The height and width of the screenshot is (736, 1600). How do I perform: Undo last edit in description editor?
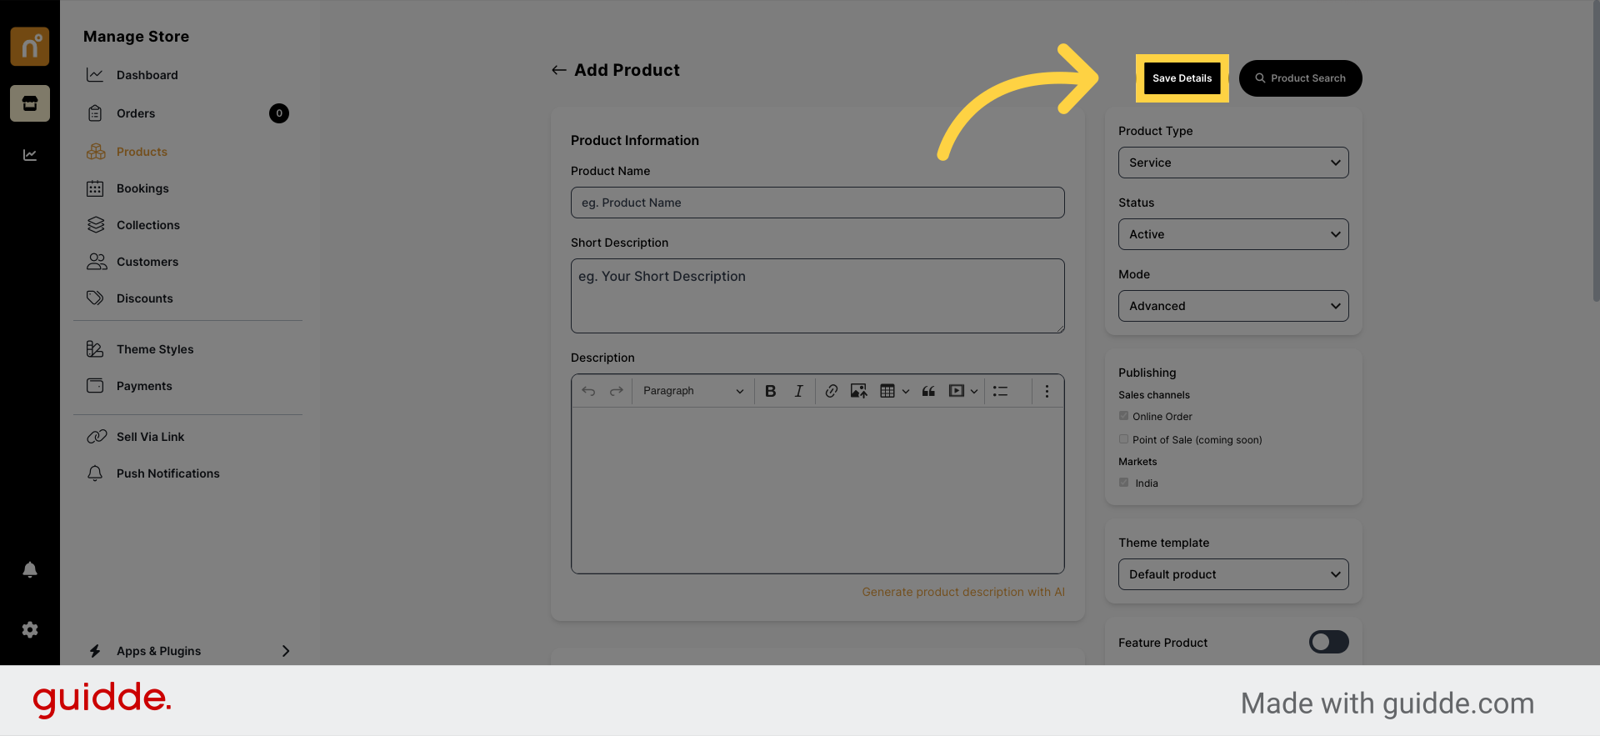588,391
